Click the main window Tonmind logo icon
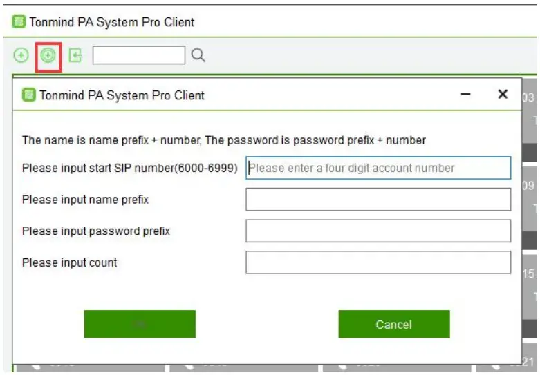 pyautogui.click(x=19, y=22)
